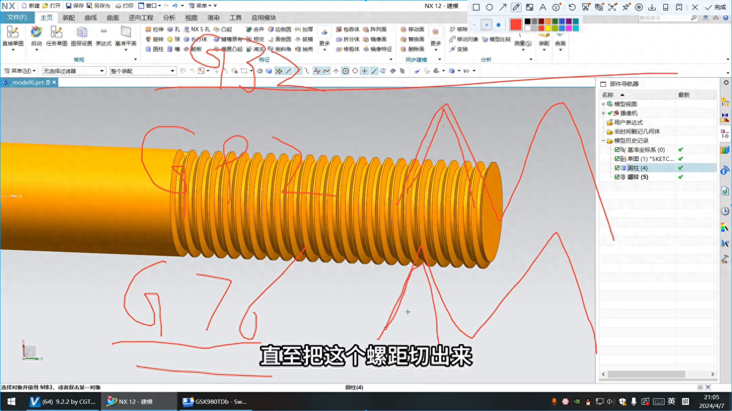Image resolution: width=732 pixels, height=411 pixels.
Task: Click the undo icon in annotation toolbar
Action: [572, 7]
